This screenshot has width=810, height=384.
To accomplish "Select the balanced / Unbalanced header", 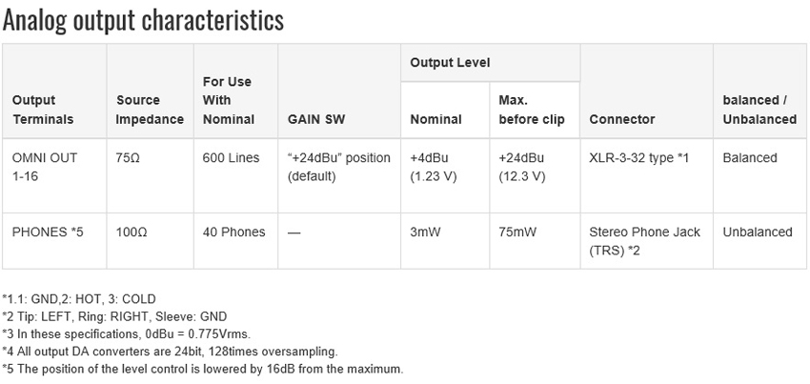I will pyautogui.click(x=760, y=91).
